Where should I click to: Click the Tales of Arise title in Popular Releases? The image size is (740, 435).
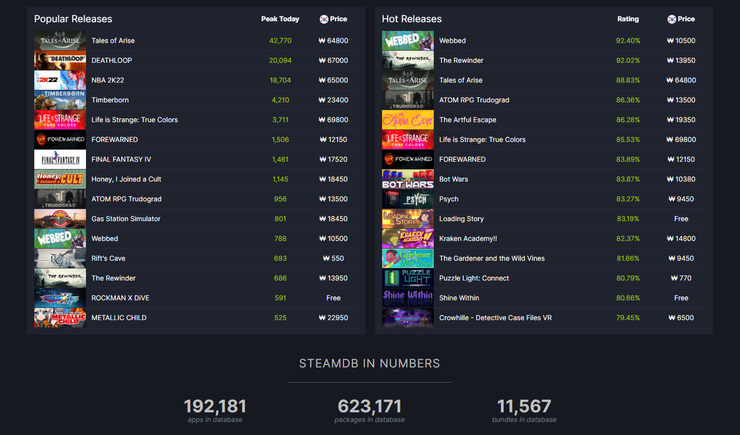113,41
